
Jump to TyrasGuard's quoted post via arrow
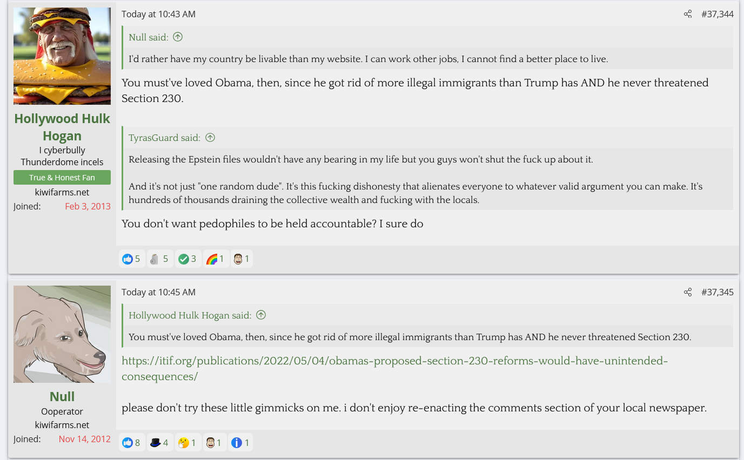tap(210, 138)
